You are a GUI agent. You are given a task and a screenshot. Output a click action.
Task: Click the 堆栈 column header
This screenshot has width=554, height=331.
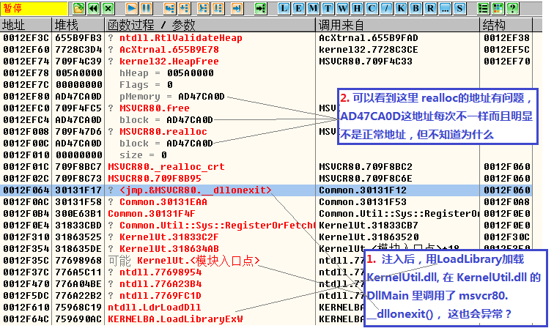[78, 25]
